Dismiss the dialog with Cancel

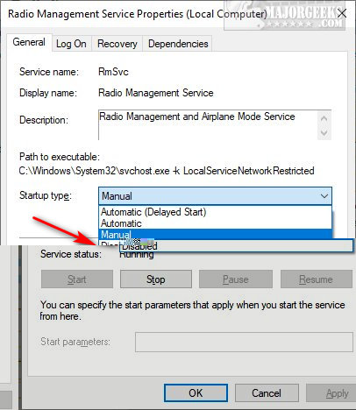click(x=267, y=392)
